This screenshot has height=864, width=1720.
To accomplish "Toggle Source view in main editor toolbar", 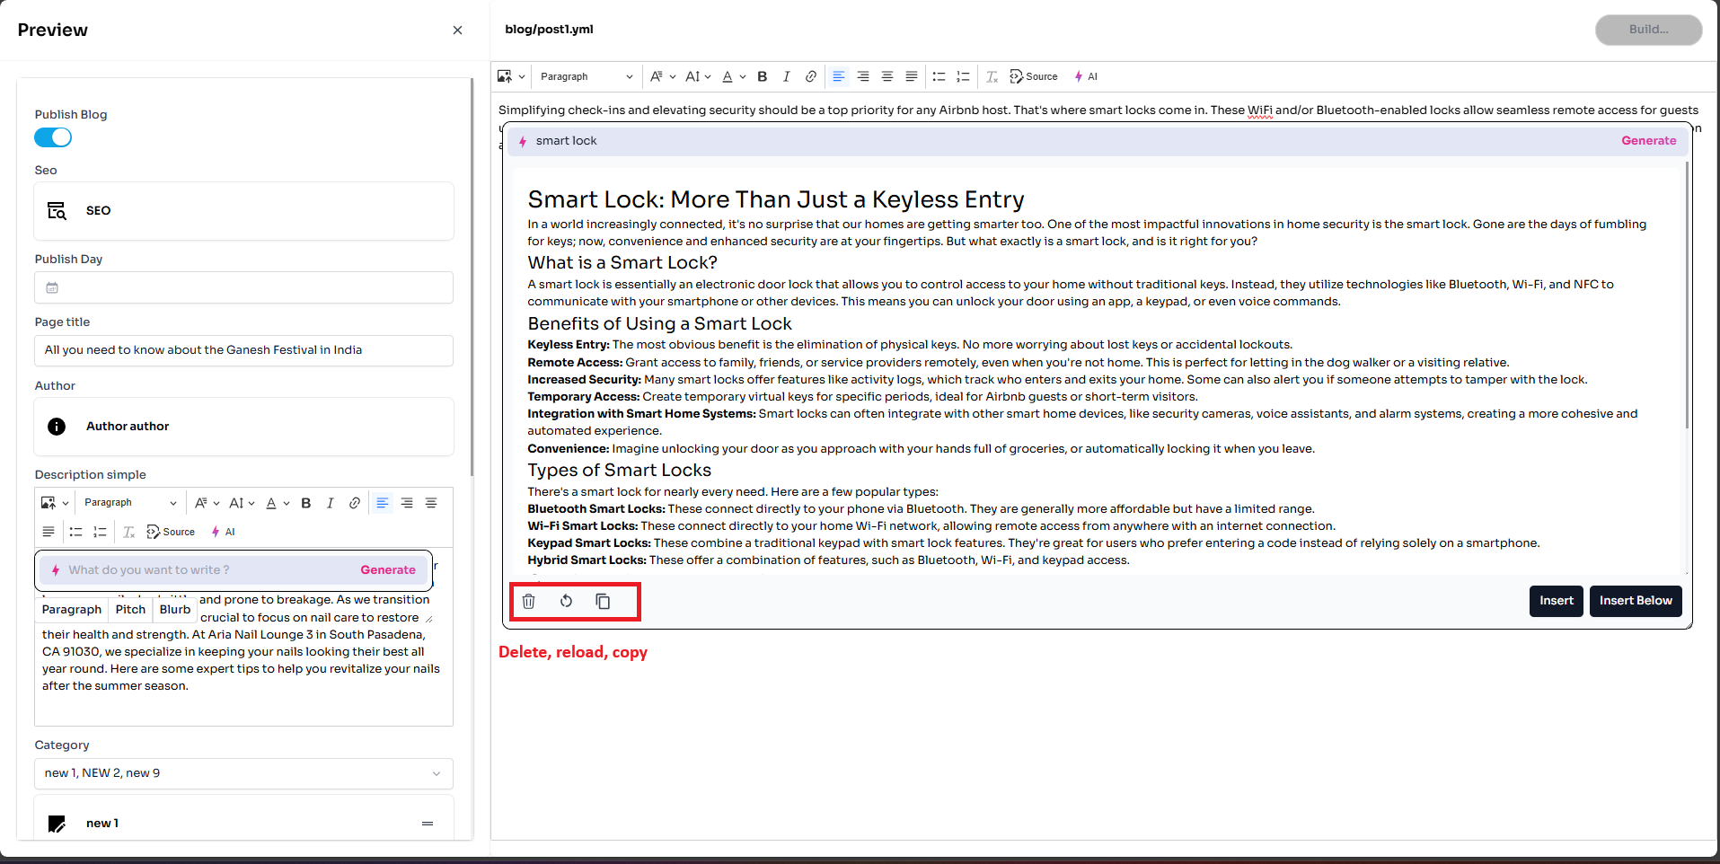I will pos(1033,76).
